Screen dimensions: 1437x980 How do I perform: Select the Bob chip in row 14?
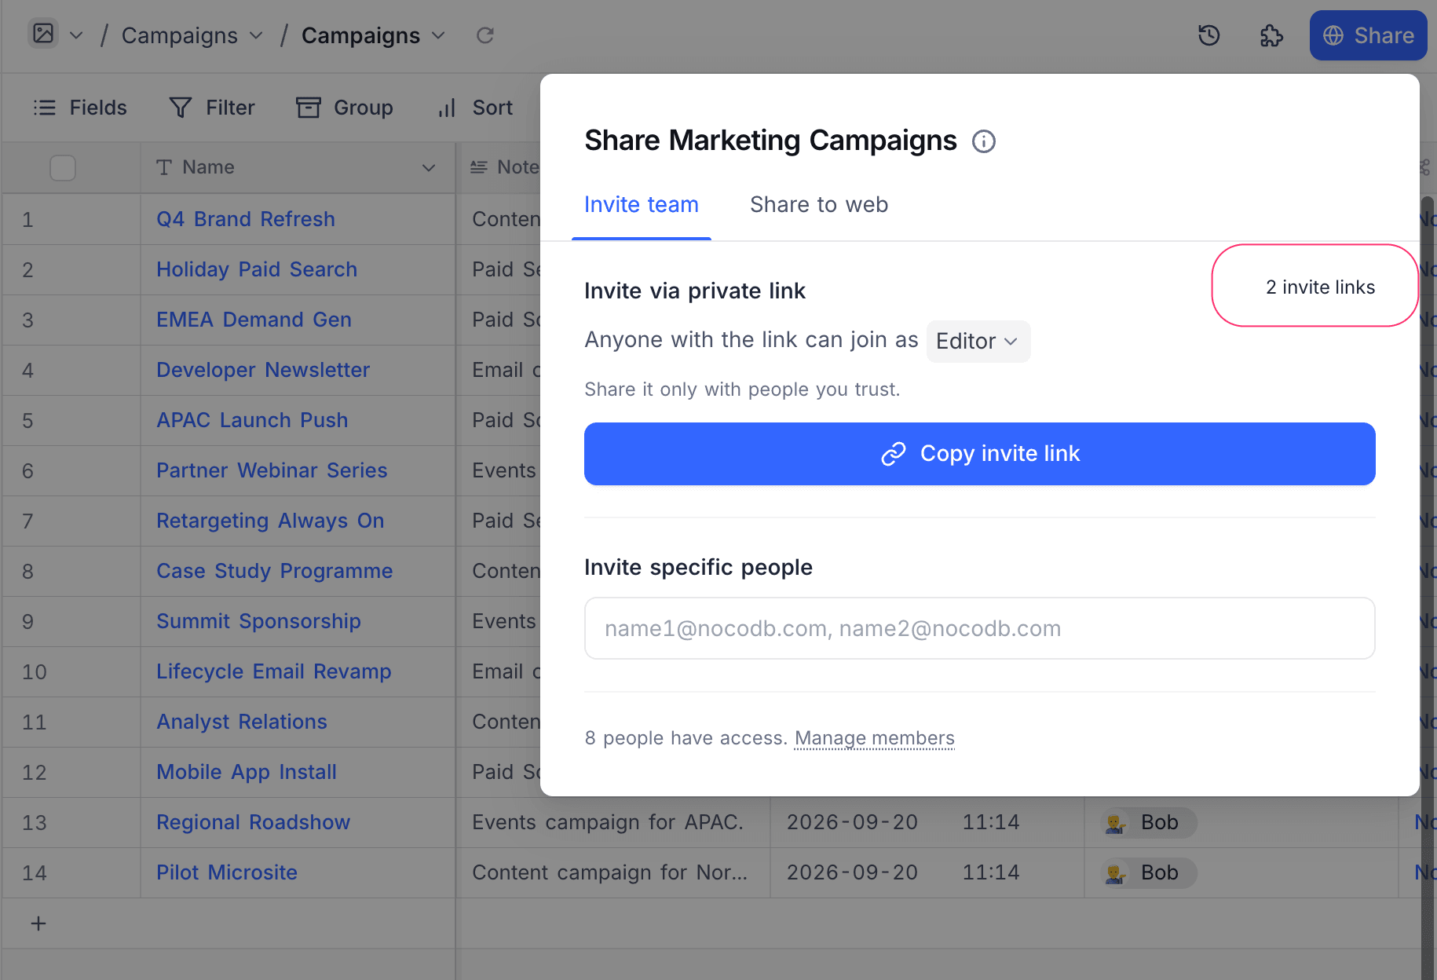coord(1149,872)
